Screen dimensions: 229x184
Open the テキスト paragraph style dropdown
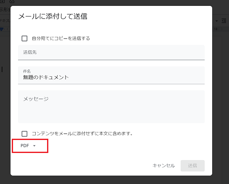[x=5, y=21]
